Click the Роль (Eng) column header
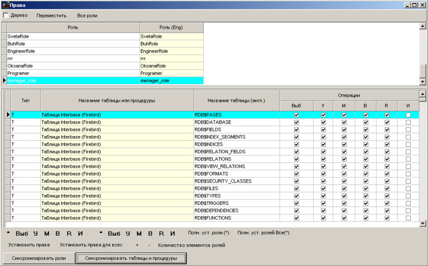The width and height of the screenshot is (428, 266). [171, 27]
